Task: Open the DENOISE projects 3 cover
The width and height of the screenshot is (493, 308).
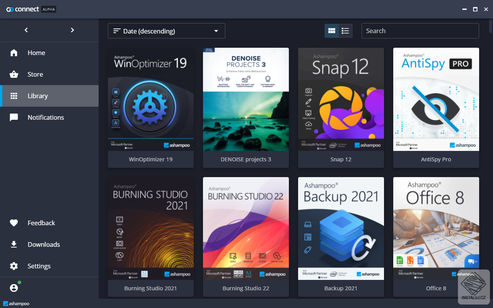Action: (x=246, y=99)
